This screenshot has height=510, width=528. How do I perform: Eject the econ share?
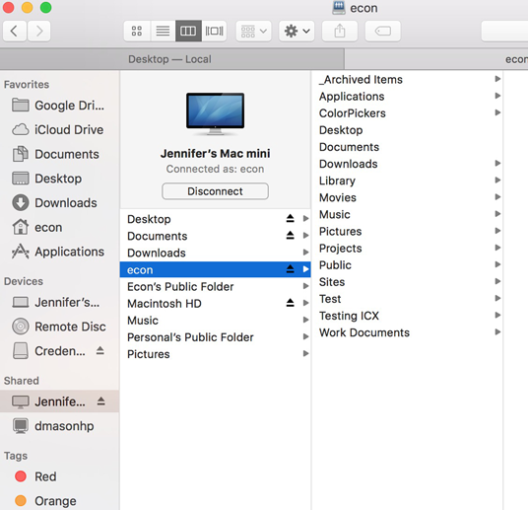click(290, 269)
